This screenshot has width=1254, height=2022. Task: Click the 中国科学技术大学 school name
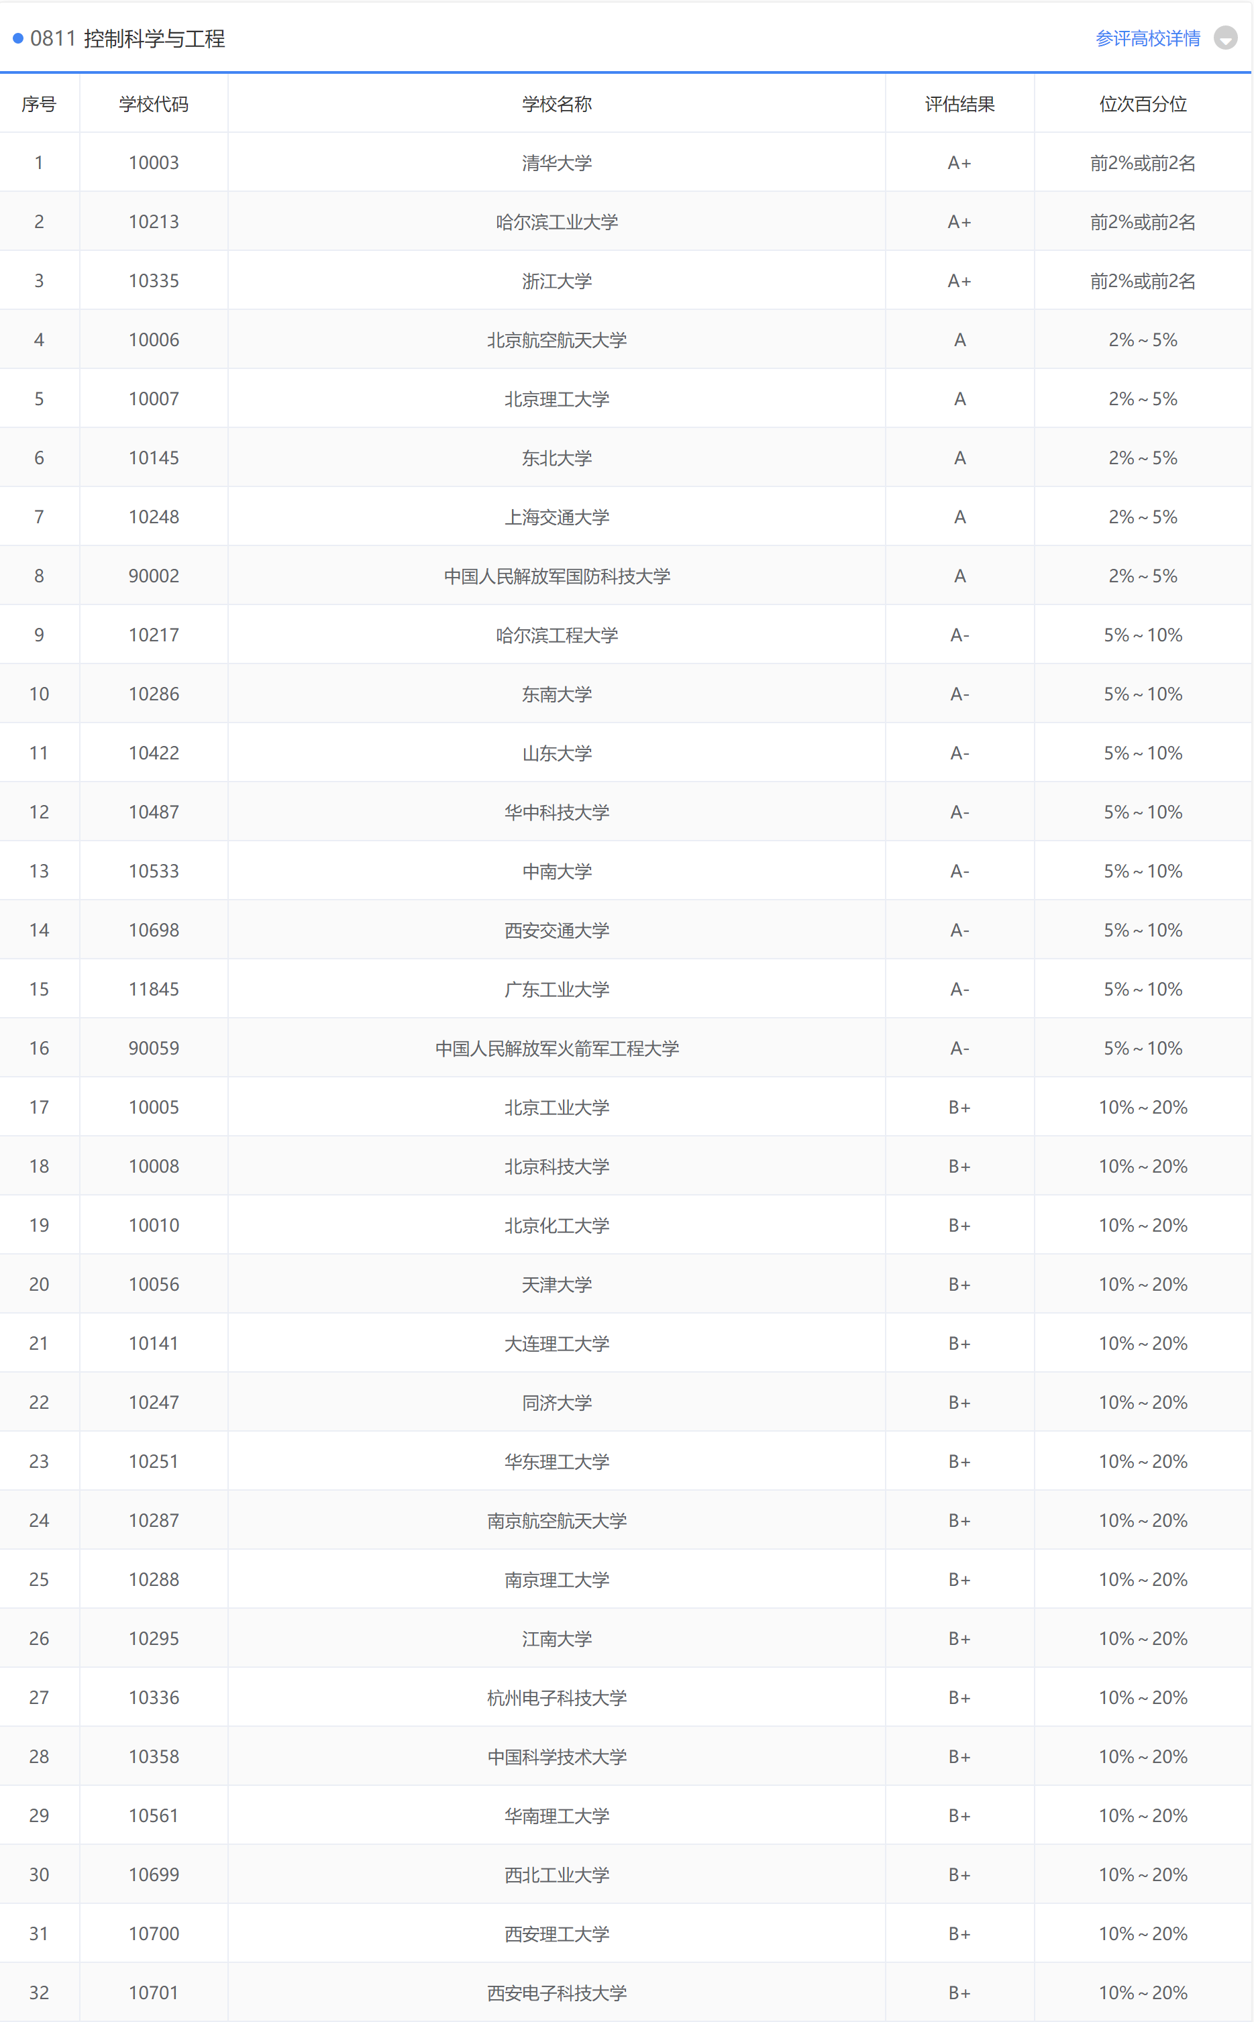[556, 1757]
